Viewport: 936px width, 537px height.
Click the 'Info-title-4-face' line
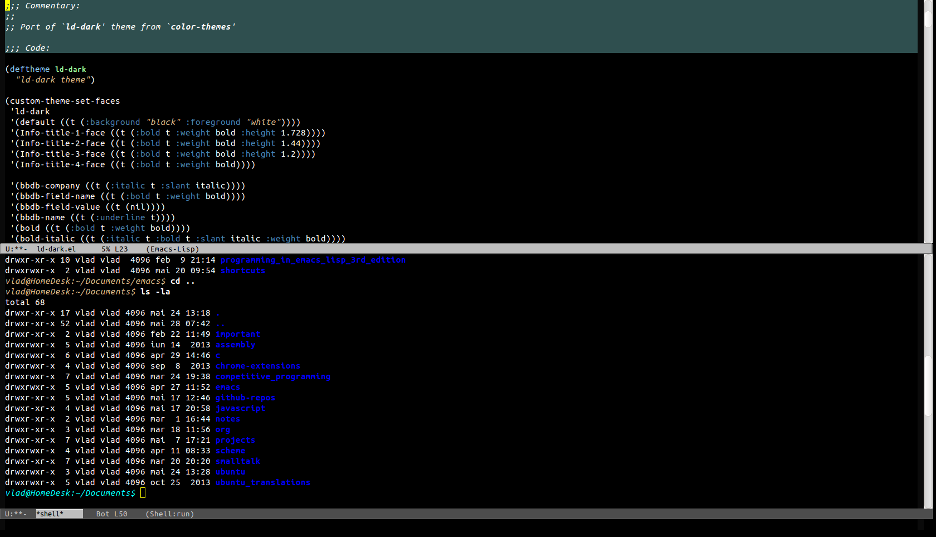[x=133, y=165]
